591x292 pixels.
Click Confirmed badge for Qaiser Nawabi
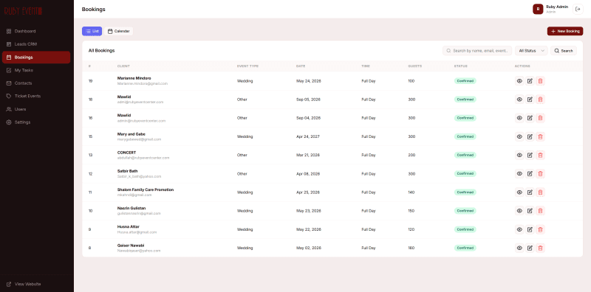(x=465, y=248)
